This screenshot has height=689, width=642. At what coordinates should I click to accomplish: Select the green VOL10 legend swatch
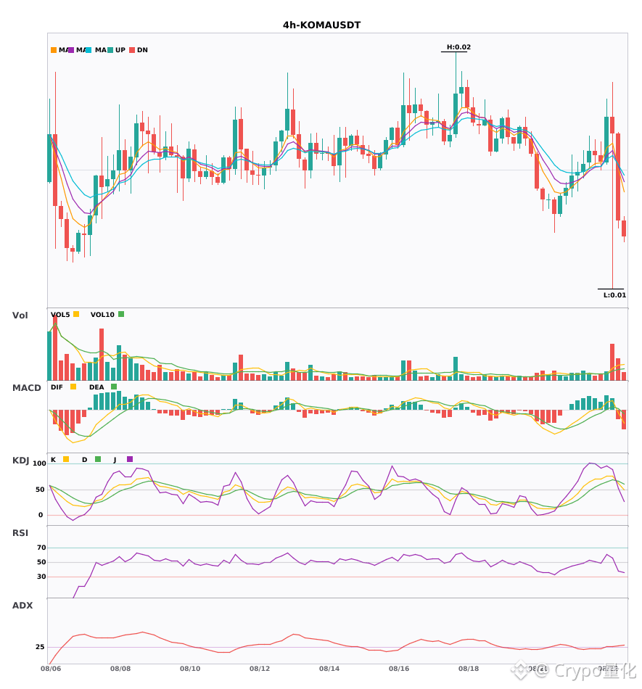(x=121, y=314)
